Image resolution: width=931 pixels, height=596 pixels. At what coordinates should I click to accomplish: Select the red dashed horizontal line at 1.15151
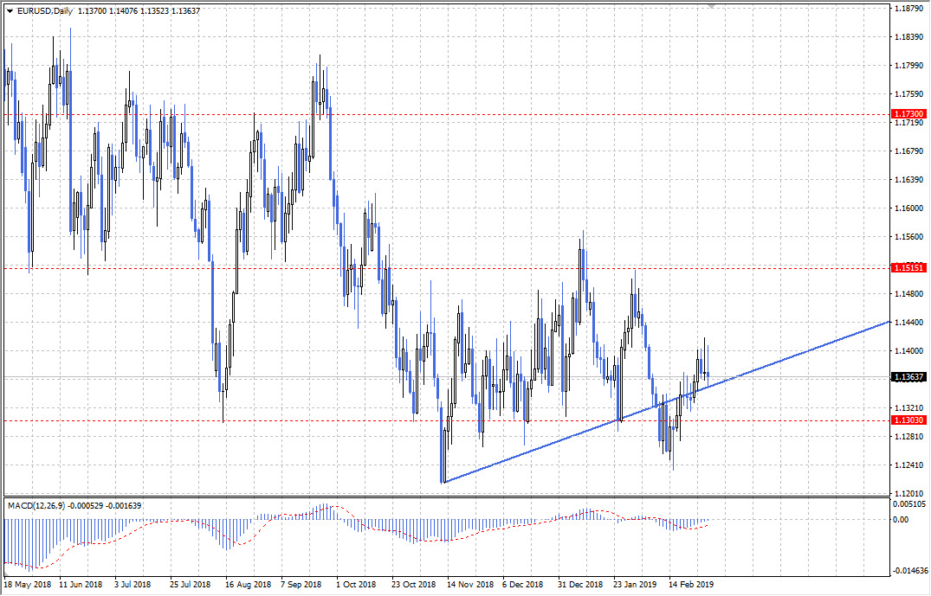[447, 268]
